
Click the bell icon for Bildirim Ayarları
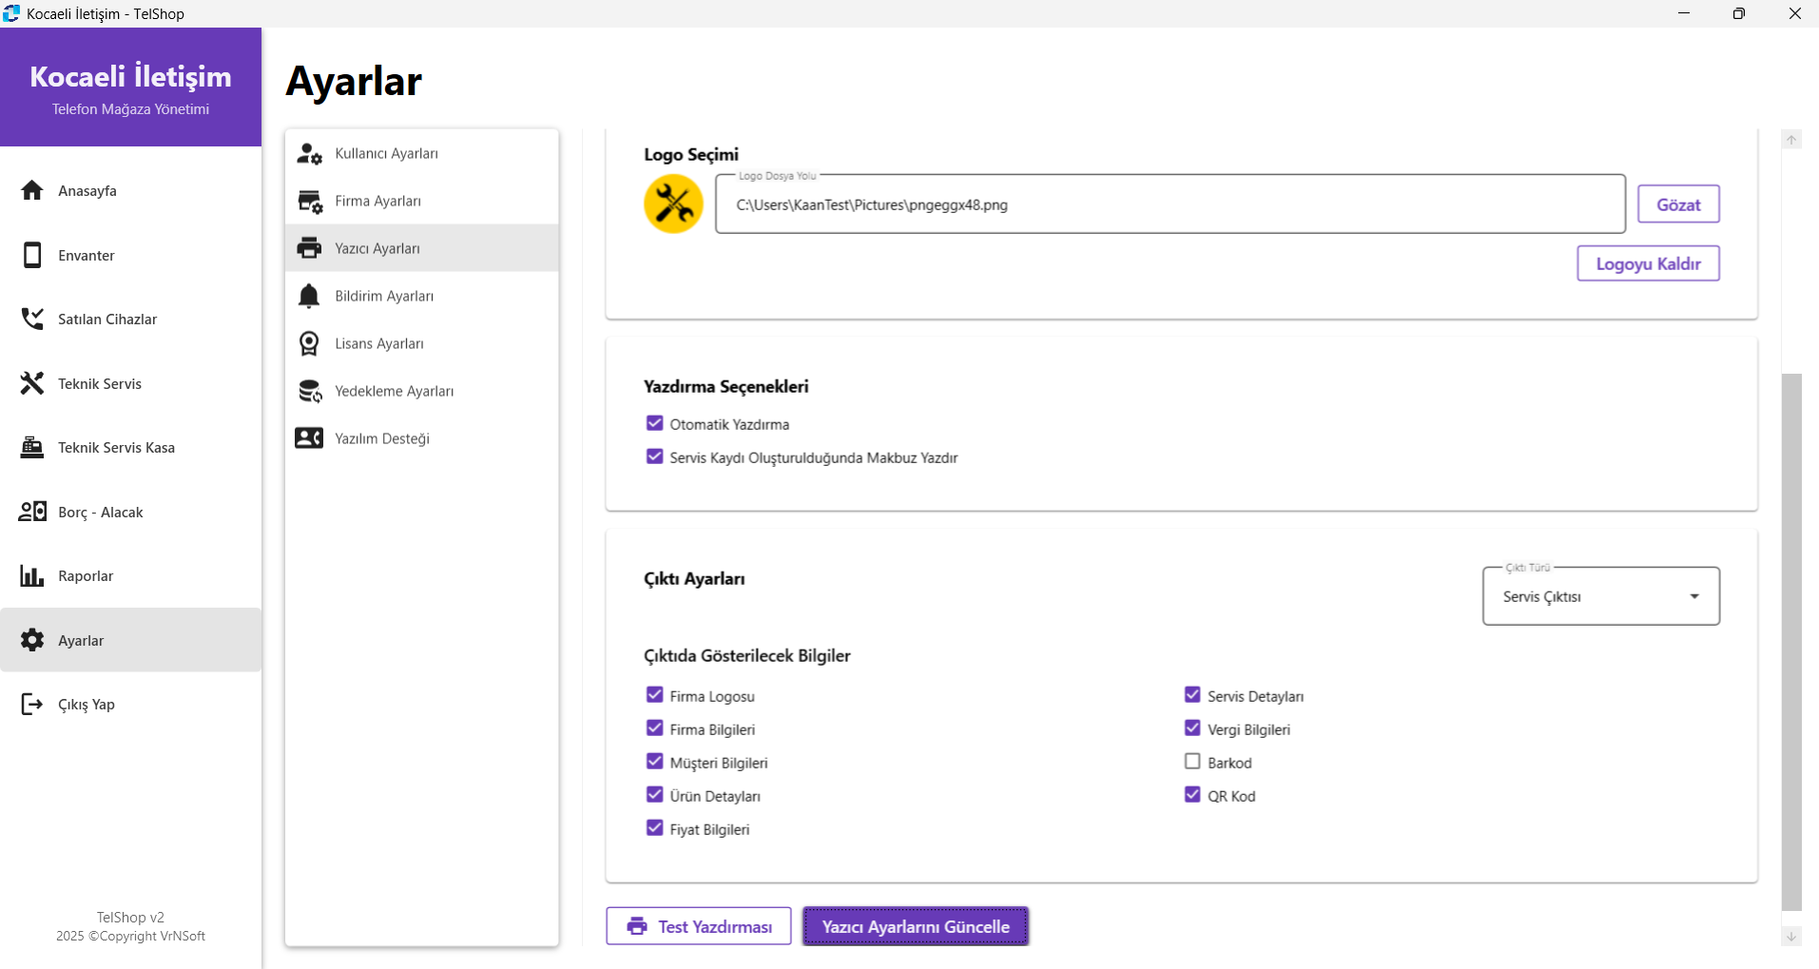[309, 296]
